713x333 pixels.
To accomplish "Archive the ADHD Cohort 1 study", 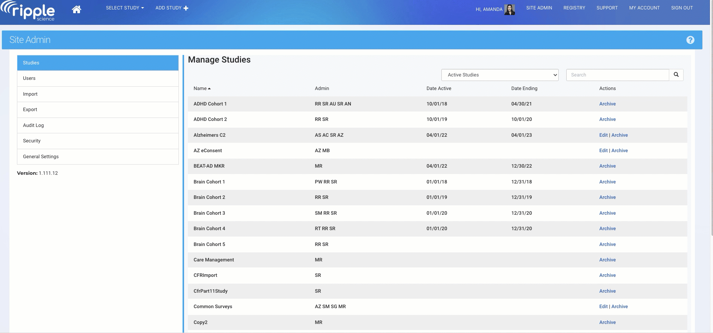I will point(607,104).
